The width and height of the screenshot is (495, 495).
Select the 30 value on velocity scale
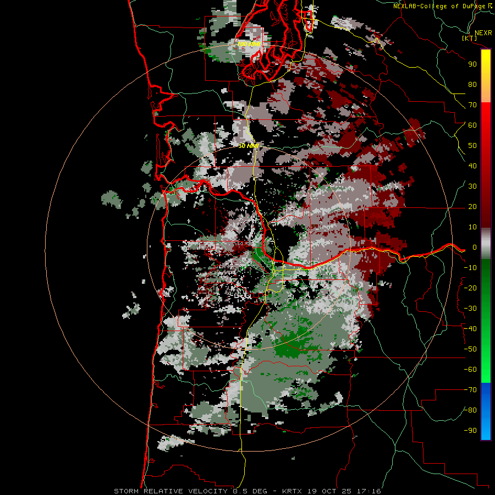[472, 186]
